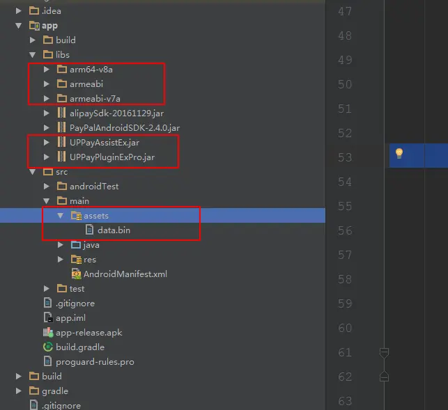Click line number 53 in gutter
The width and height of the screenshot is (448, 410).
click(x=345, y=157)
